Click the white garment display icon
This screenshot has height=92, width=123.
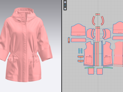point(65,9)
